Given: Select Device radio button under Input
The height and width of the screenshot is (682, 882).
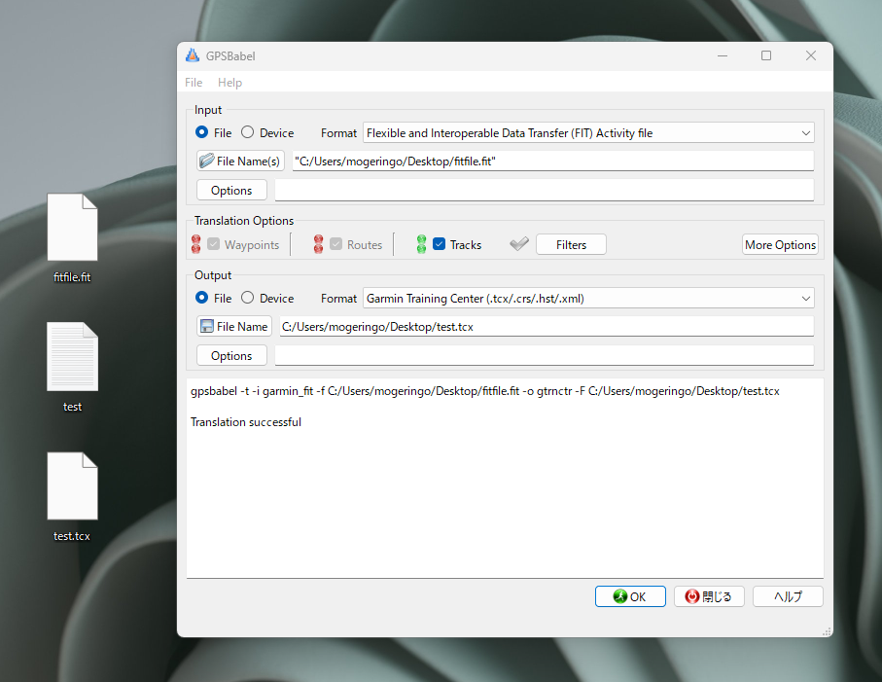Looking at the screenshot, I should point(248,132).
